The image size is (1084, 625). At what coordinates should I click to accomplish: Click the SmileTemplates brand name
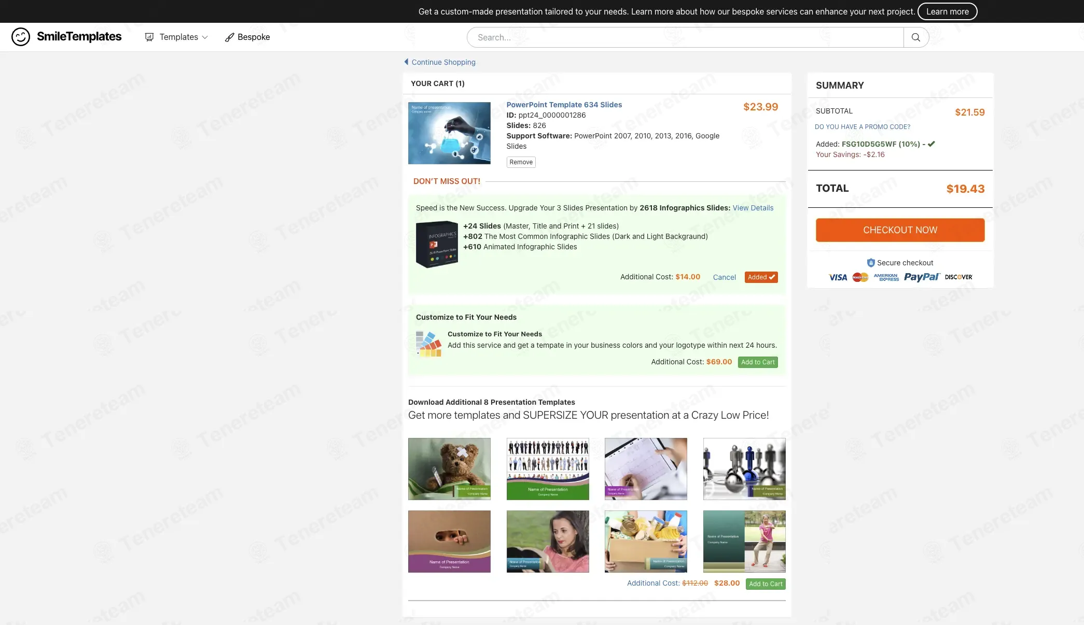tap(79, 37)
